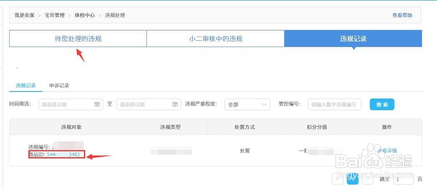Viewport: 437px width, 190px height.
Task: Open the 待您处理的违规 tab
Action: [78, 39]
